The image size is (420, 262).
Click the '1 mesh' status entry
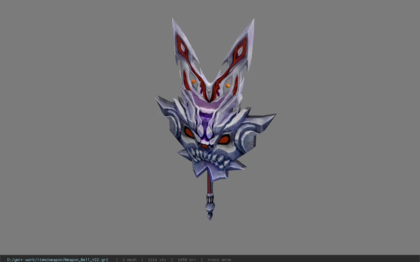(x=129, y=260)
